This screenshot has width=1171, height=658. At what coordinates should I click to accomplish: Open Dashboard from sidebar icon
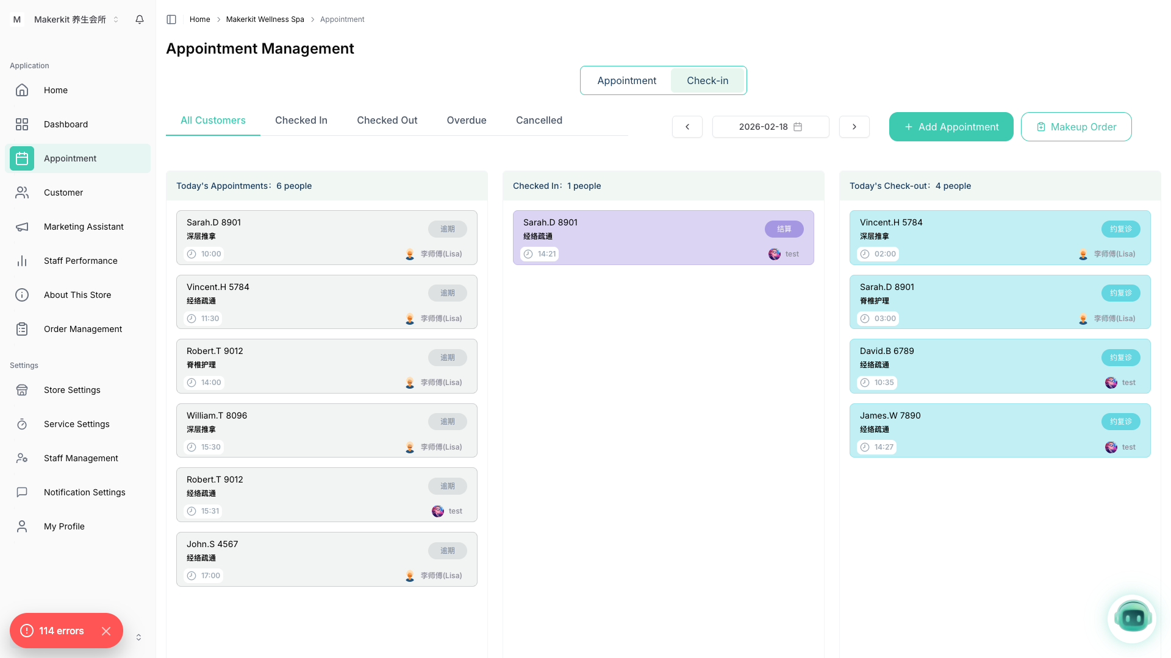[22, 124]
